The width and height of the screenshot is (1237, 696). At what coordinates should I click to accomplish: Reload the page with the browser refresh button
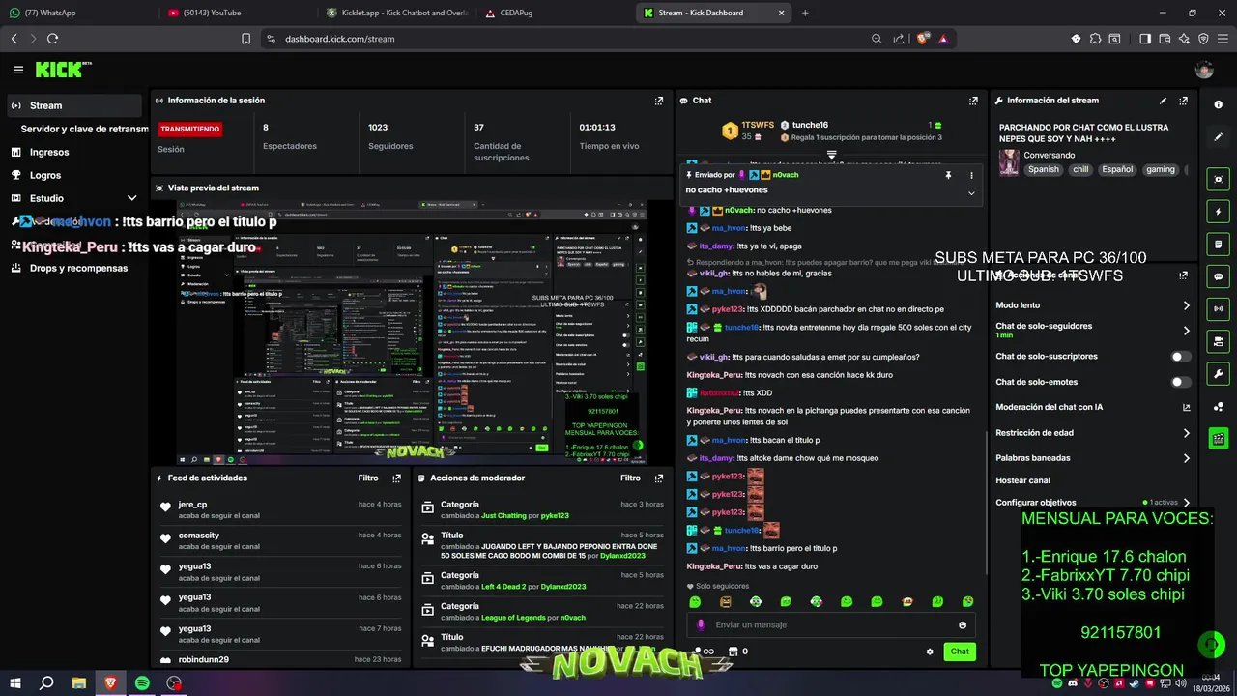[x=52, y=39]
